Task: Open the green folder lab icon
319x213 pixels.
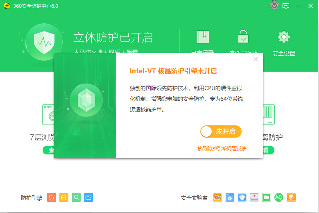Action: (x=267, y=197)
